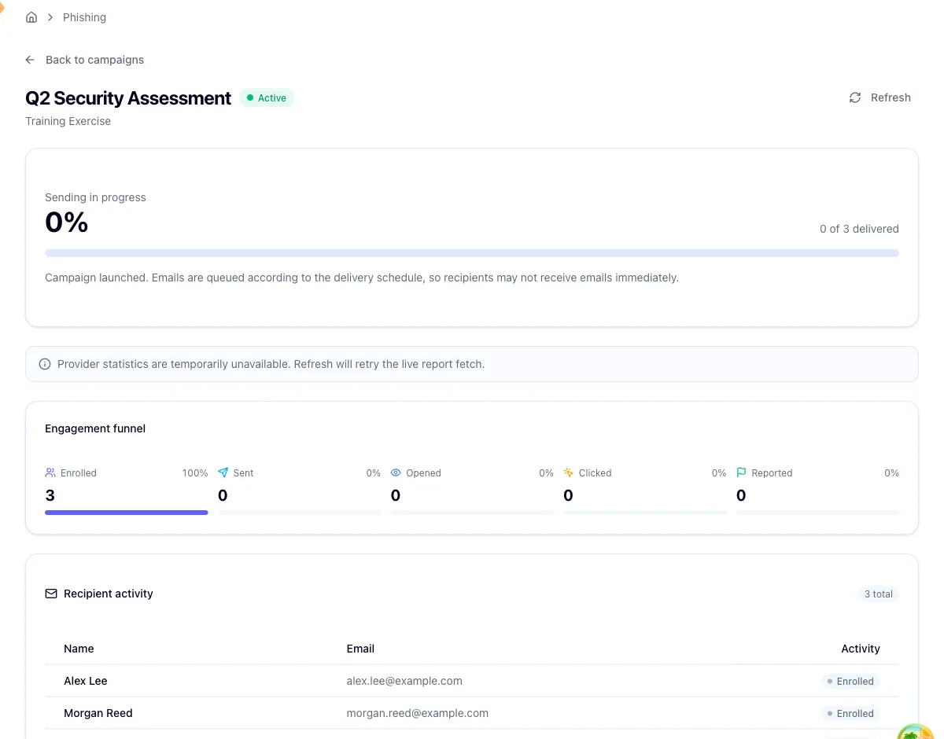Click the 3 total badge
Viewport: 944px width, 739px height.
[x=878, y=594]
